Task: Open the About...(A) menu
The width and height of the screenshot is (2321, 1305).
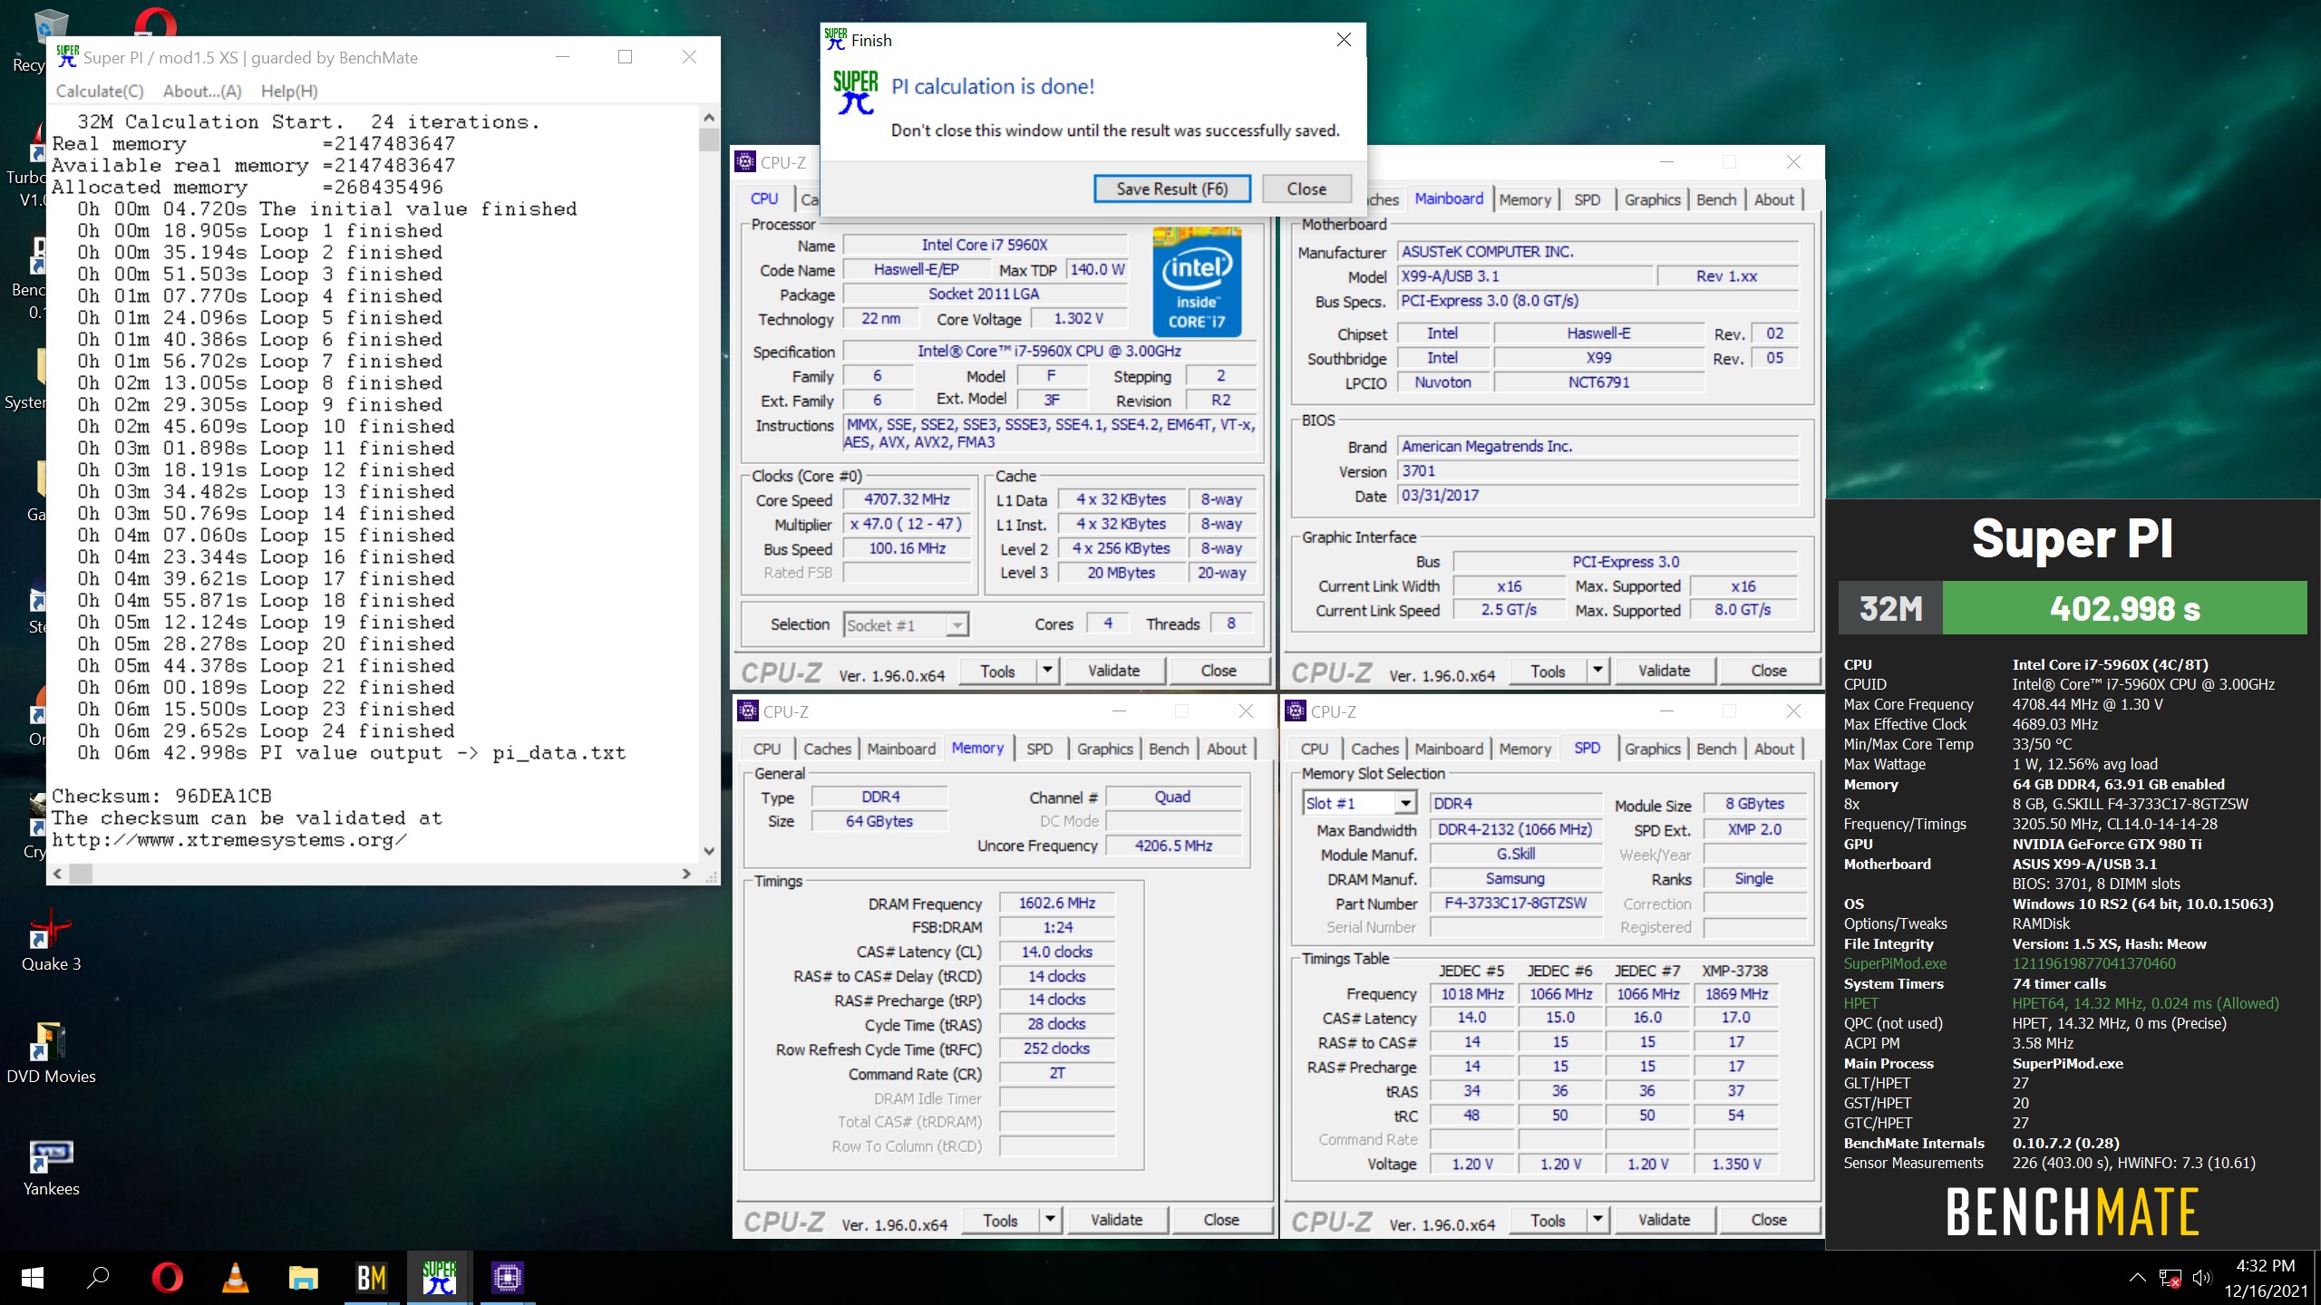Action: [202, 91]
